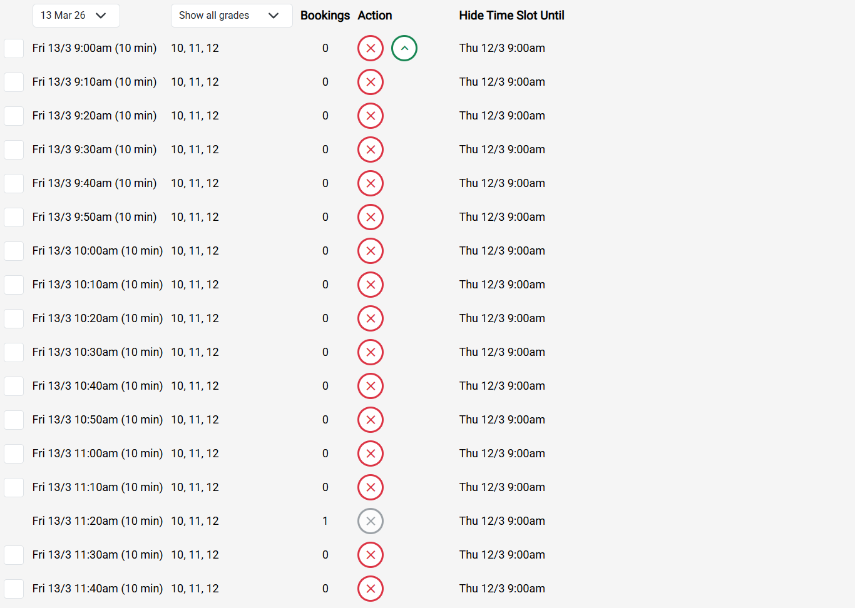Open the 13 Mar 26 date dropdown
Viewport: 855px width, 608px height.
(x=76, y=16)
